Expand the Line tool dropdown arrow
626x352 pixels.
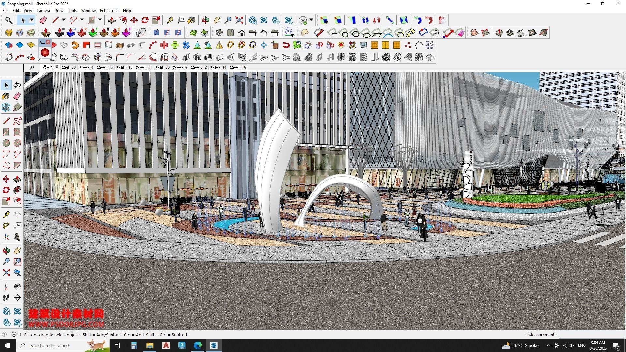pos(64,20)
